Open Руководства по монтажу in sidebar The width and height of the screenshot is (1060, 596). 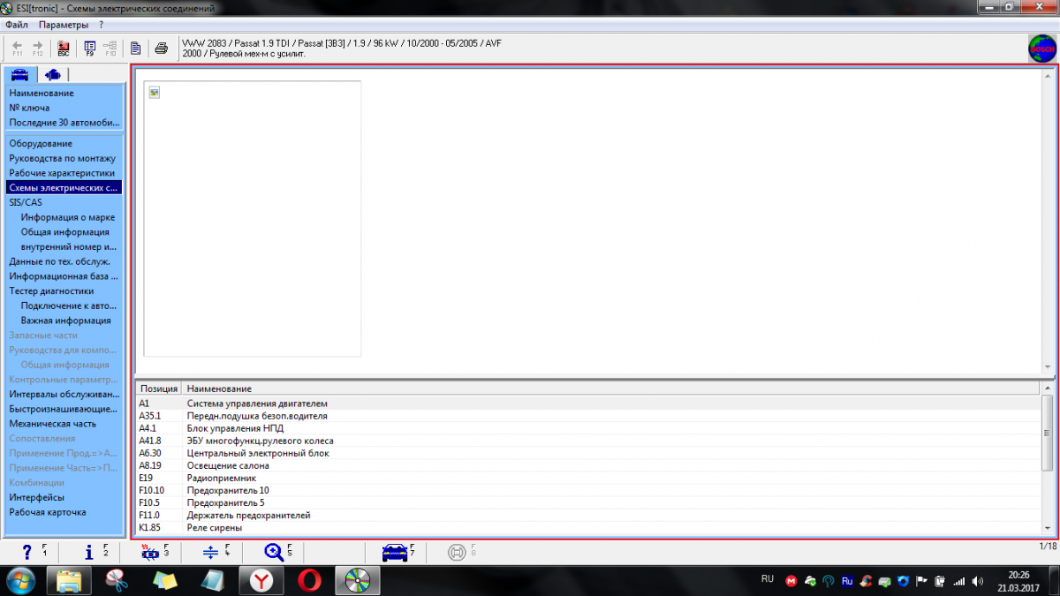(62, 158)
